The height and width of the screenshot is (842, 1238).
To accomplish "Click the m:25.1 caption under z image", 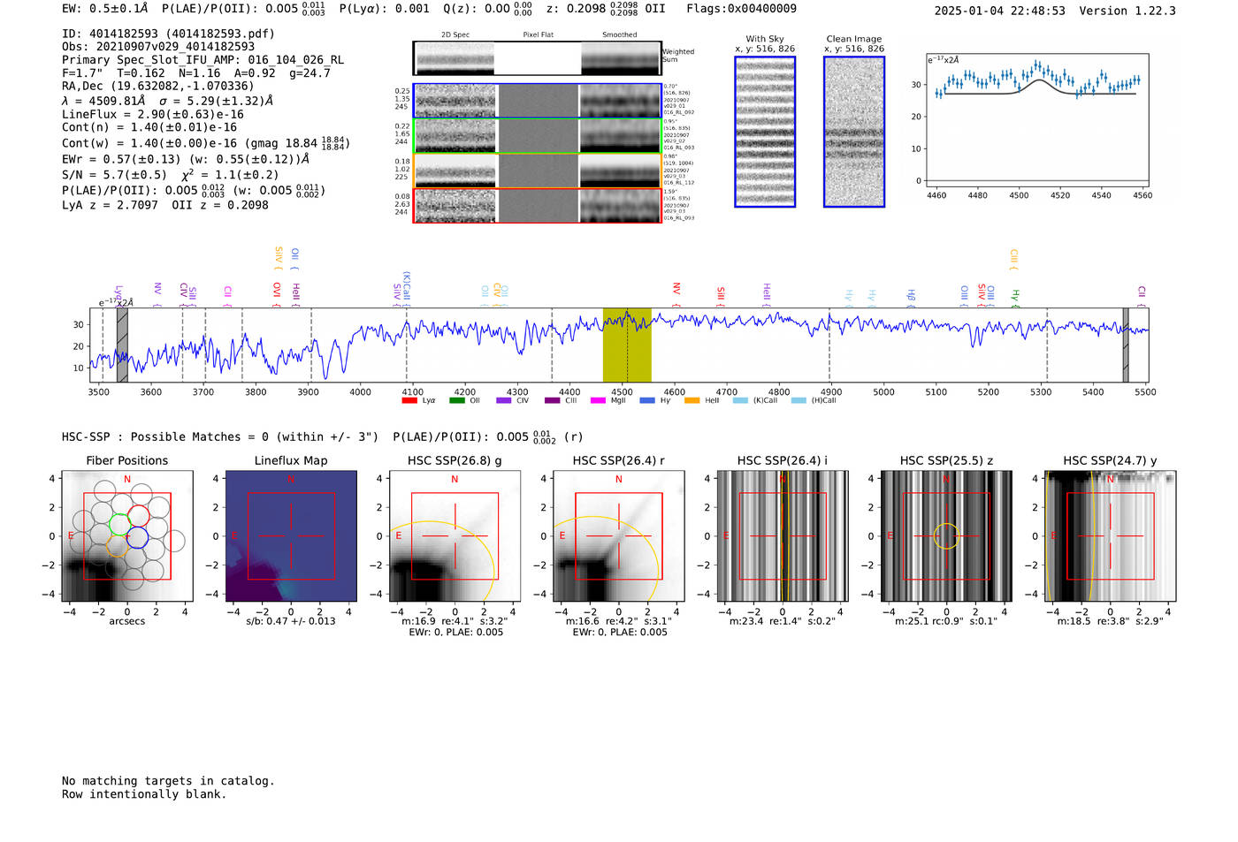I will coord(946,621).
